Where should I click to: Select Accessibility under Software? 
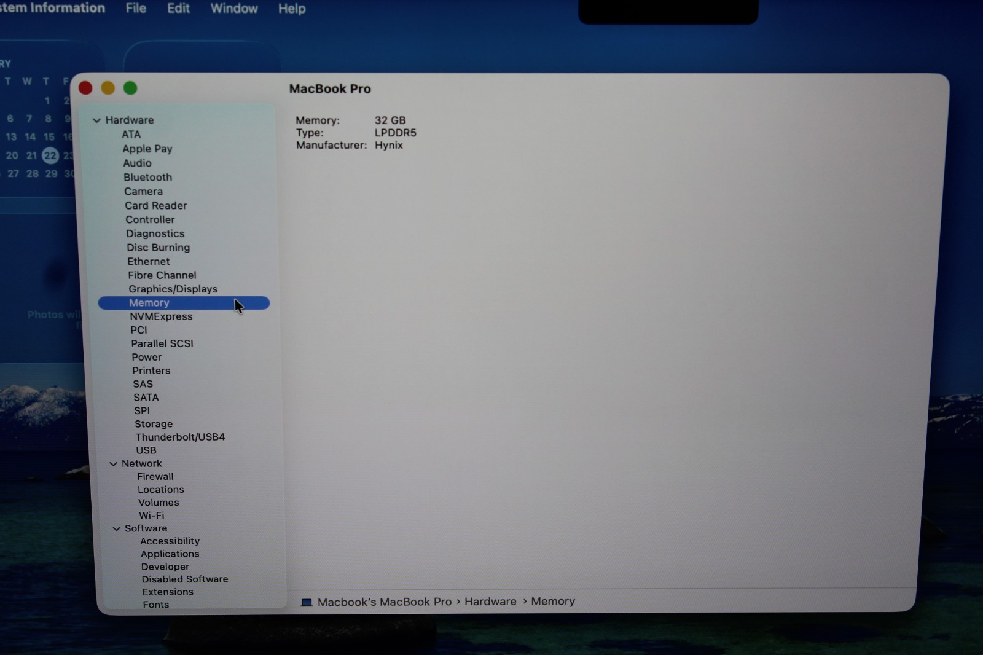170,541
